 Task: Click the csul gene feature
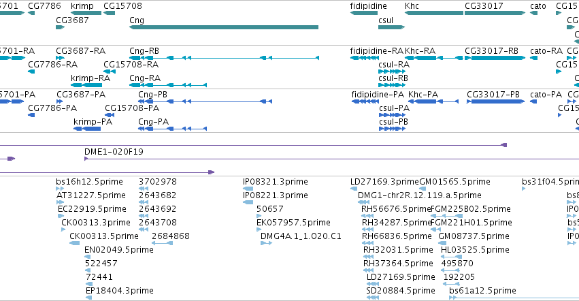[392, 27]
